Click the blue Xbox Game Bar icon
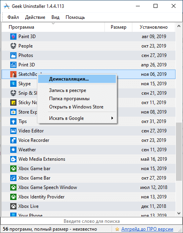This screenshot has height=233, width=183. pyautogui.click(x=13, y=178)
